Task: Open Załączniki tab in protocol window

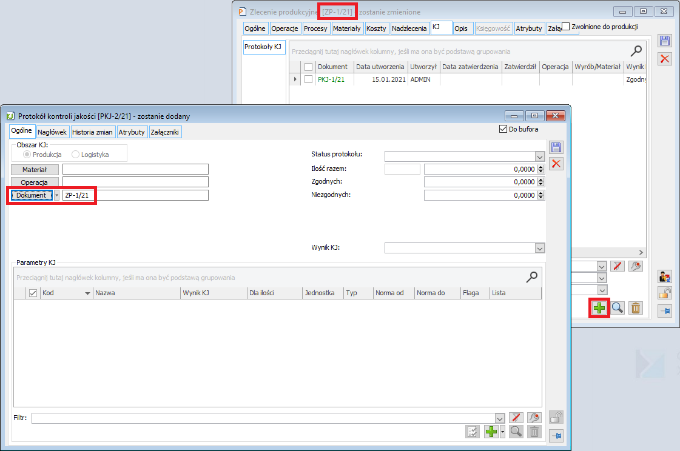Action: (165, 132)
